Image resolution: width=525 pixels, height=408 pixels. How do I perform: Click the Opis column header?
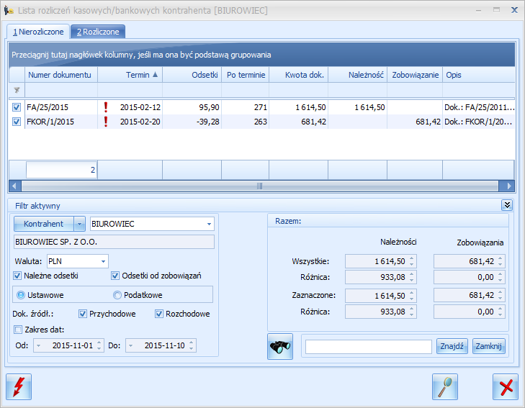(x=479, y=75)
